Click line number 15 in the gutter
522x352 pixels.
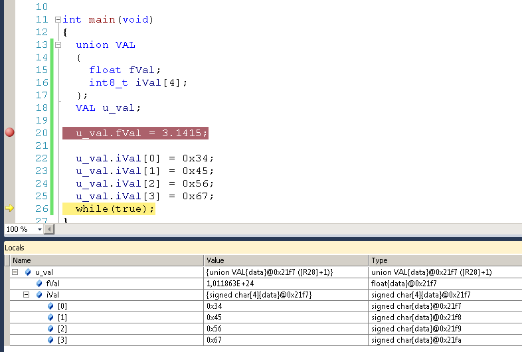tap(42, 70)
